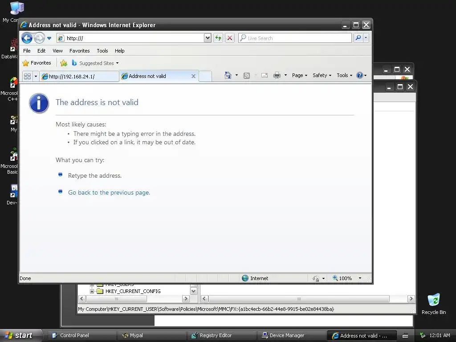The width and height of the screenshot is (456, 342).
Task: Click the RSS feeds icon
Action: 247,76
